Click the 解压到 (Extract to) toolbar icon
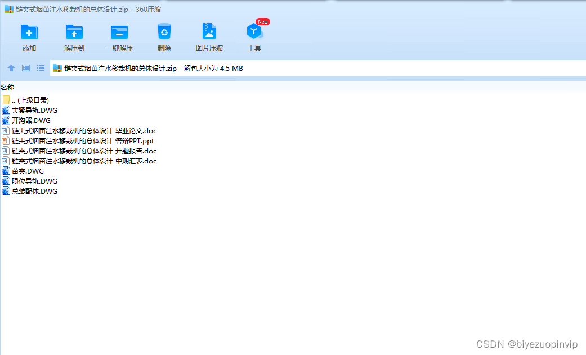The width and height of the screenshot is (586, 355). click(x=74, y=32)
